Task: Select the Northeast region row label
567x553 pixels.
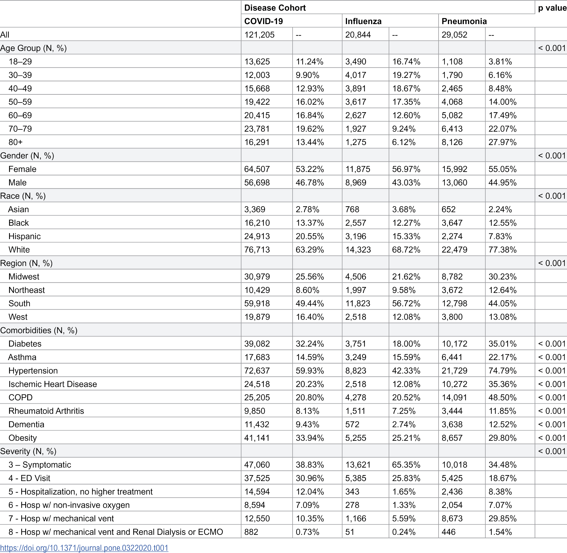Action: [26, 290]
